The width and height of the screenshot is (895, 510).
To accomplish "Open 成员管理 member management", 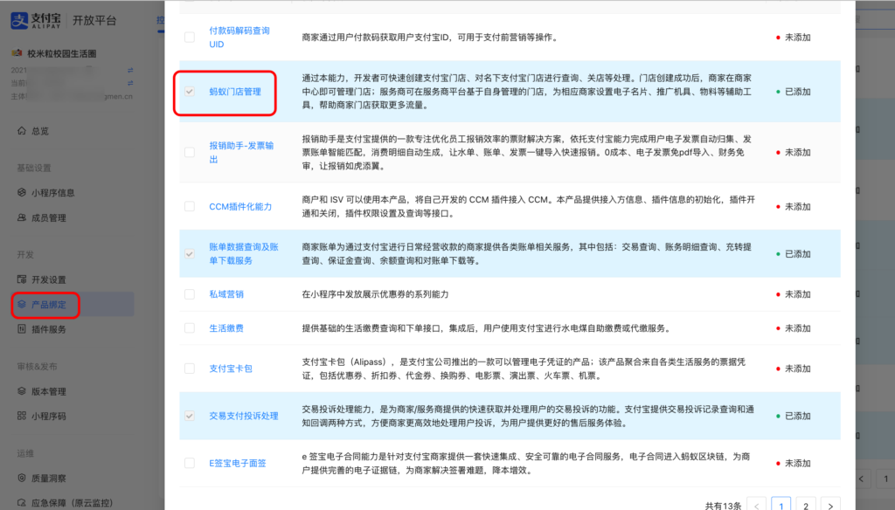I will tap(45, 217).
